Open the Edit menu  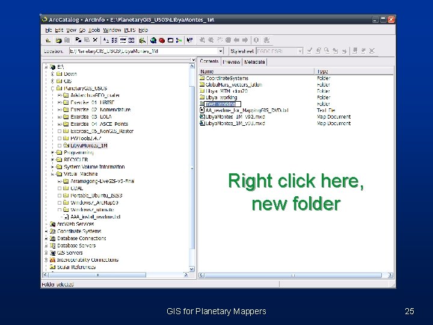[x=59, y=30]
